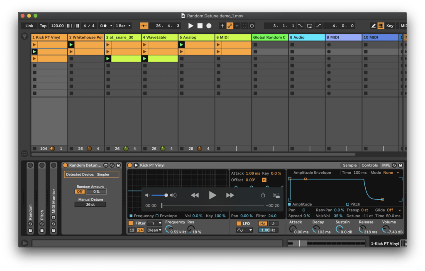Open the envelope Mode None dropdown
The image size is (425, 271).
pyautogui.click(x=391, y=173)
